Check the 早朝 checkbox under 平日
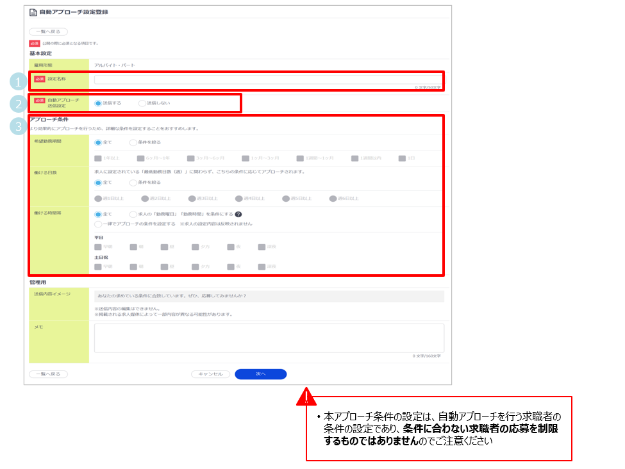Screen dimensions: 625x469 pos(98,246)
